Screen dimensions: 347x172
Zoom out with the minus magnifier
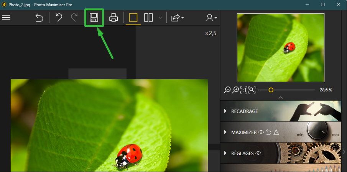click(x=227, y=90)
